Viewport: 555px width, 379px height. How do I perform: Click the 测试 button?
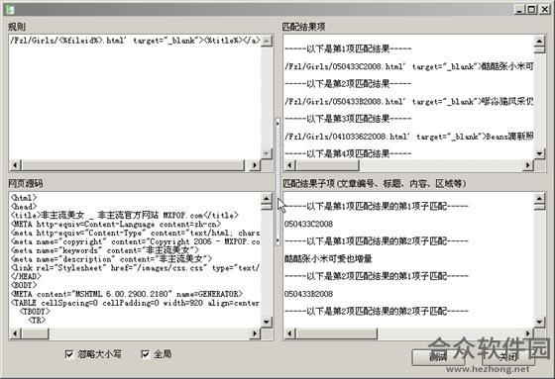[x=438, y=357]
